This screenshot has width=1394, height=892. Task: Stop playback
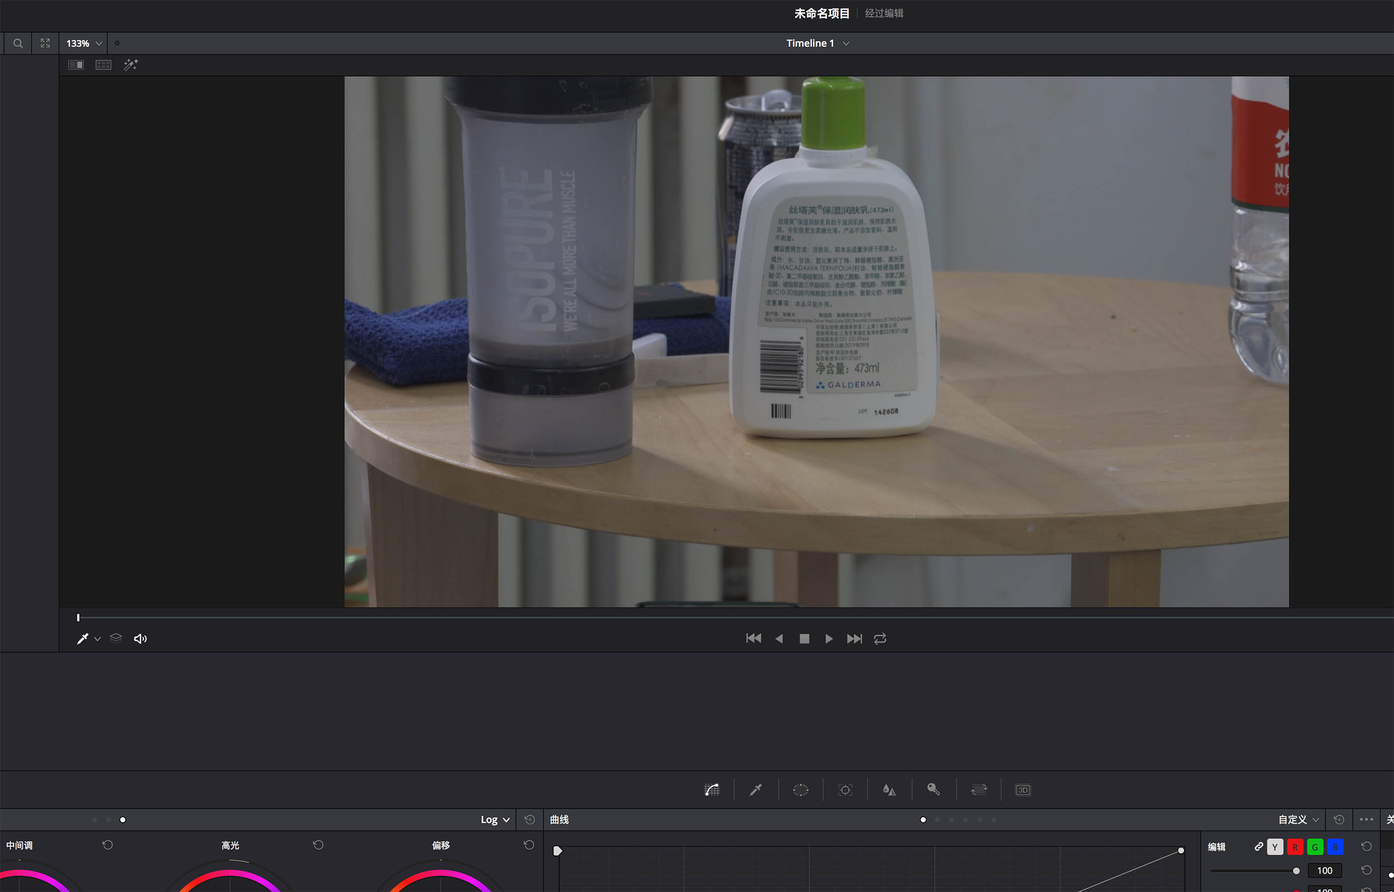(x=804, y=638)
